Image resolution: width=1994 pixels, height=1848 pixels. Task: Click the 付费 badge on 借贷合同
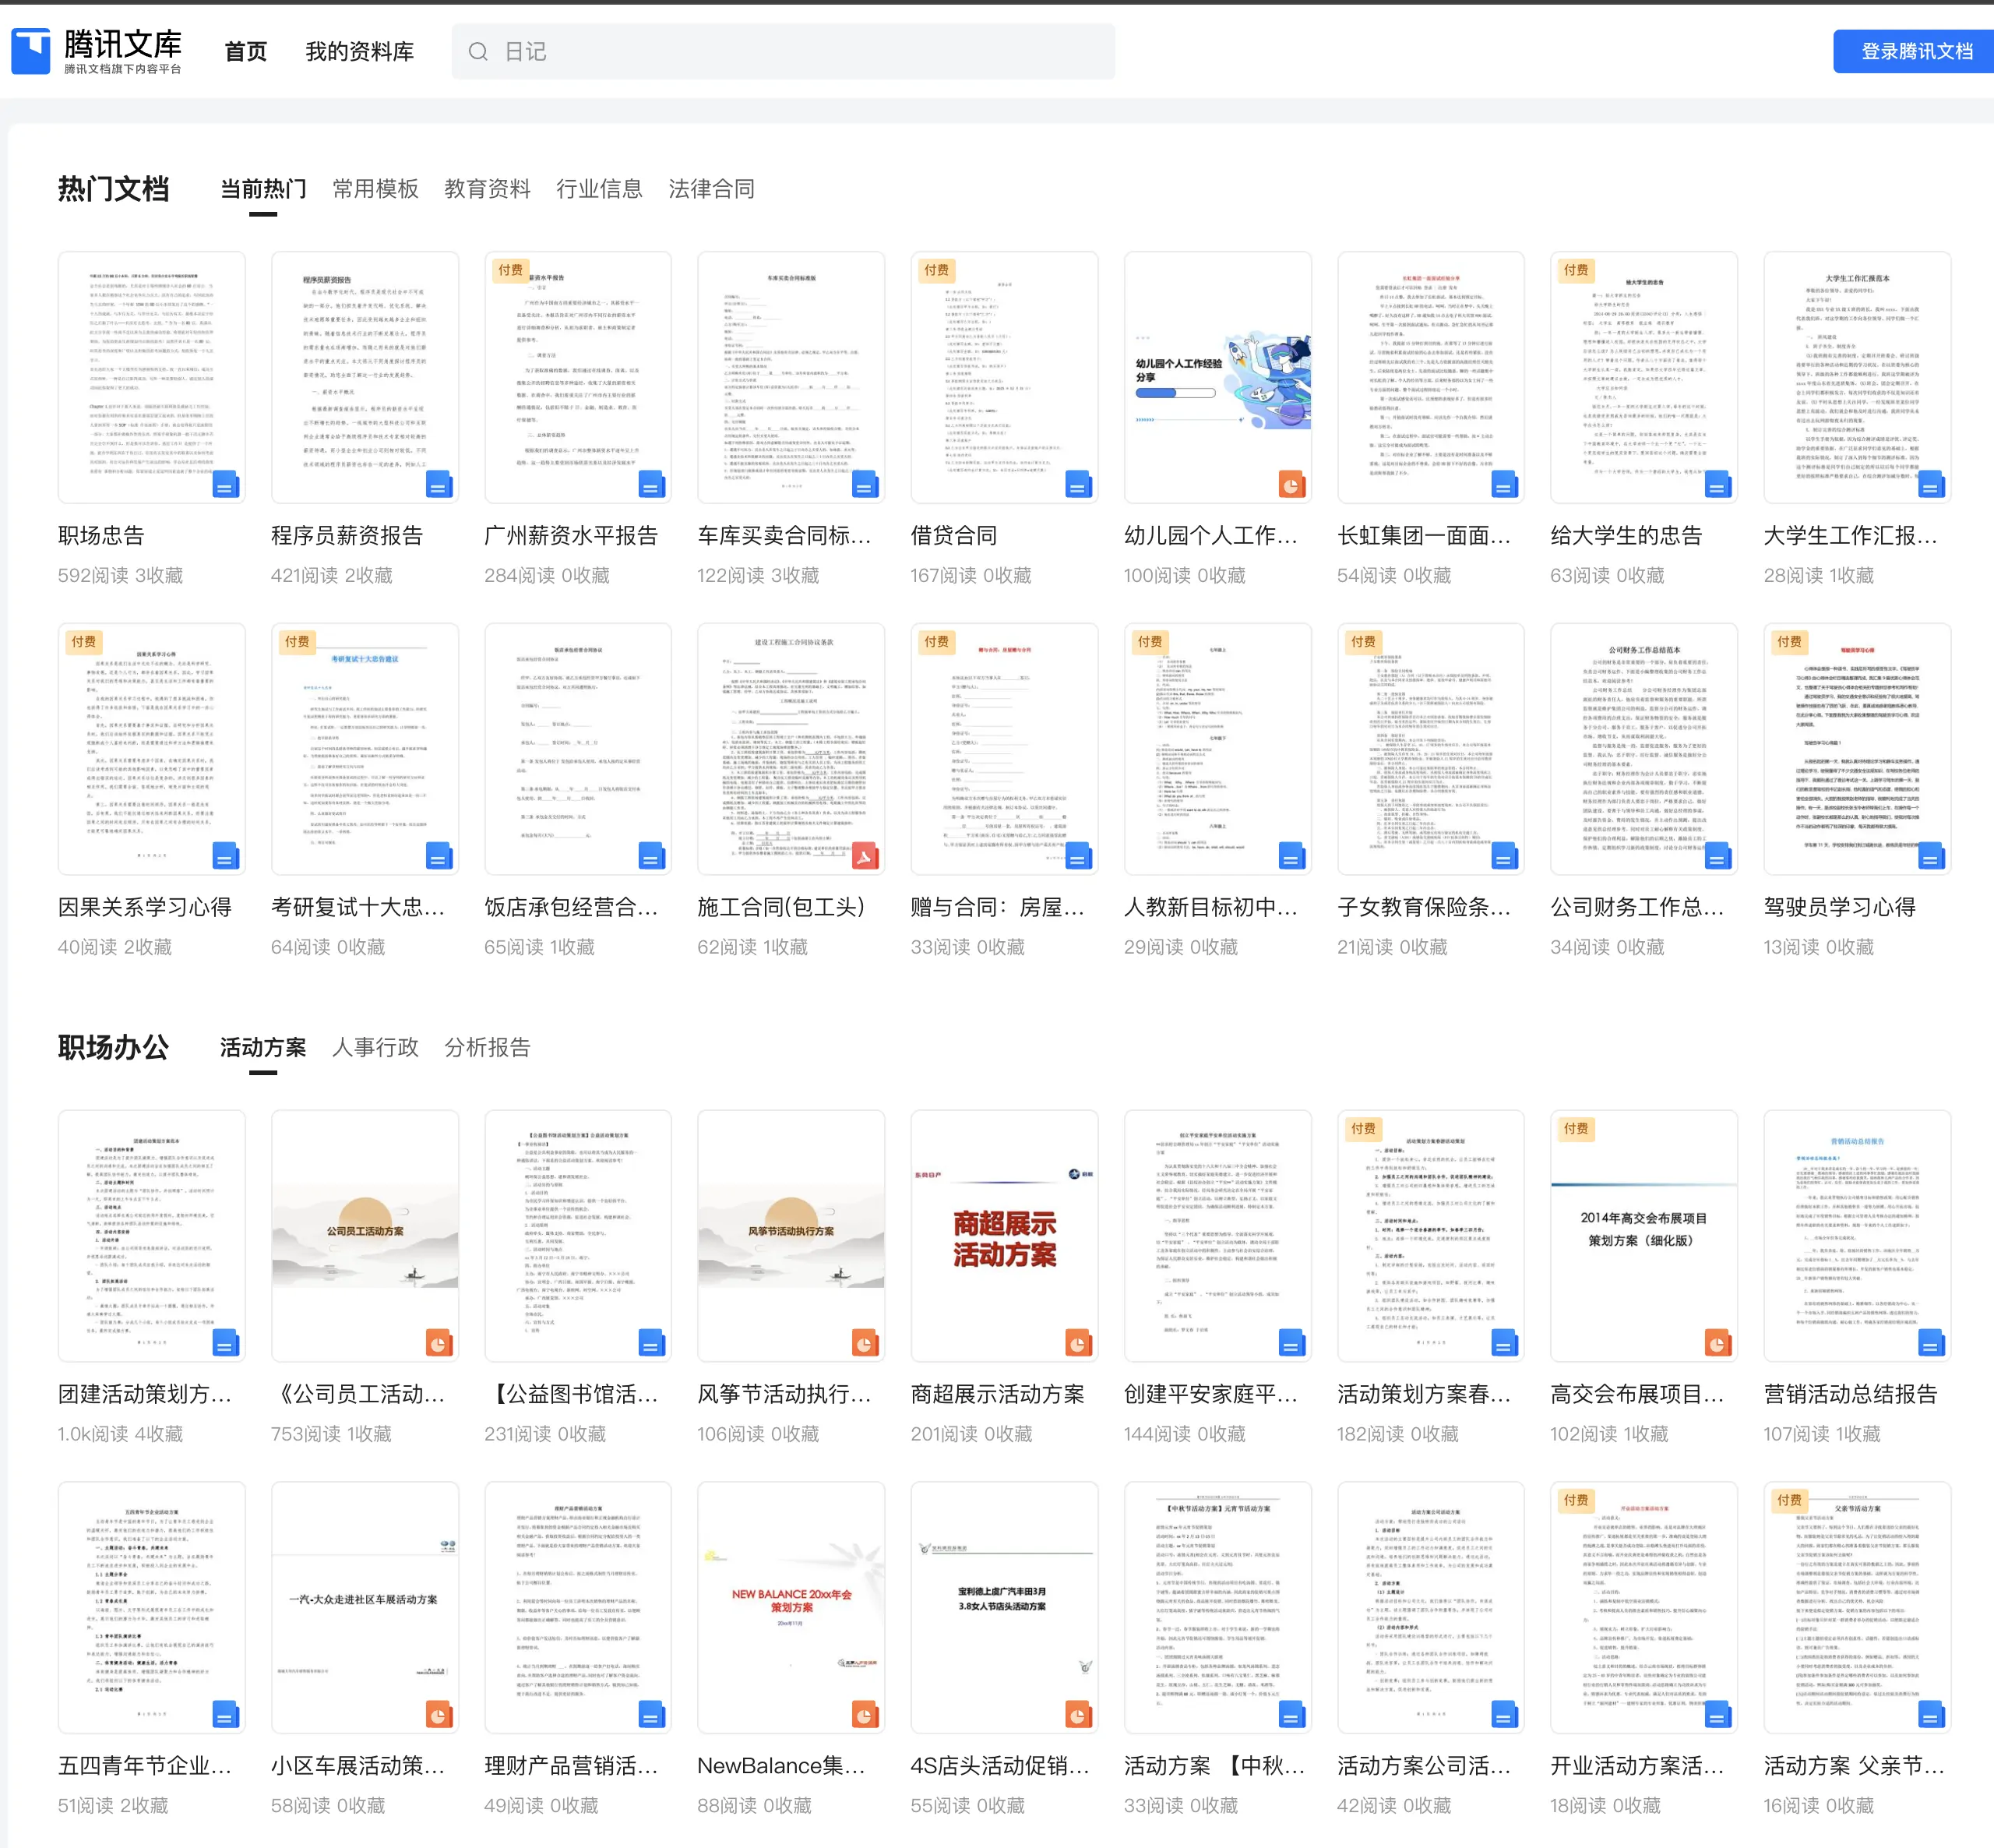[936, 270]
